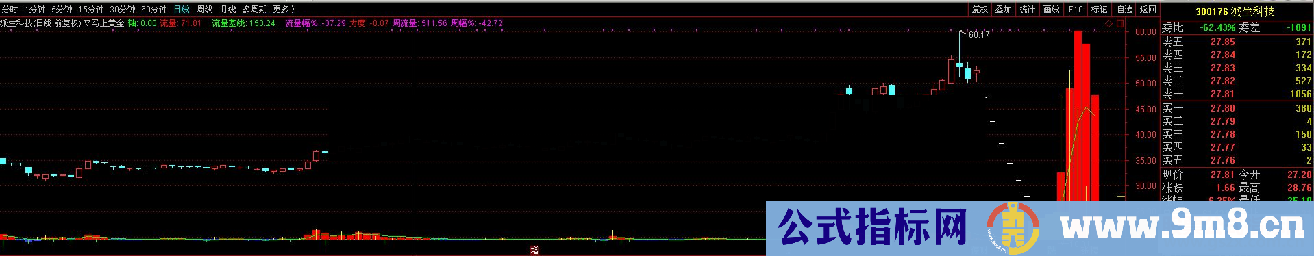This screenshot has height=256, width=1314.
Task: Click the 标记 mark button
Action: pos(1099,9)
